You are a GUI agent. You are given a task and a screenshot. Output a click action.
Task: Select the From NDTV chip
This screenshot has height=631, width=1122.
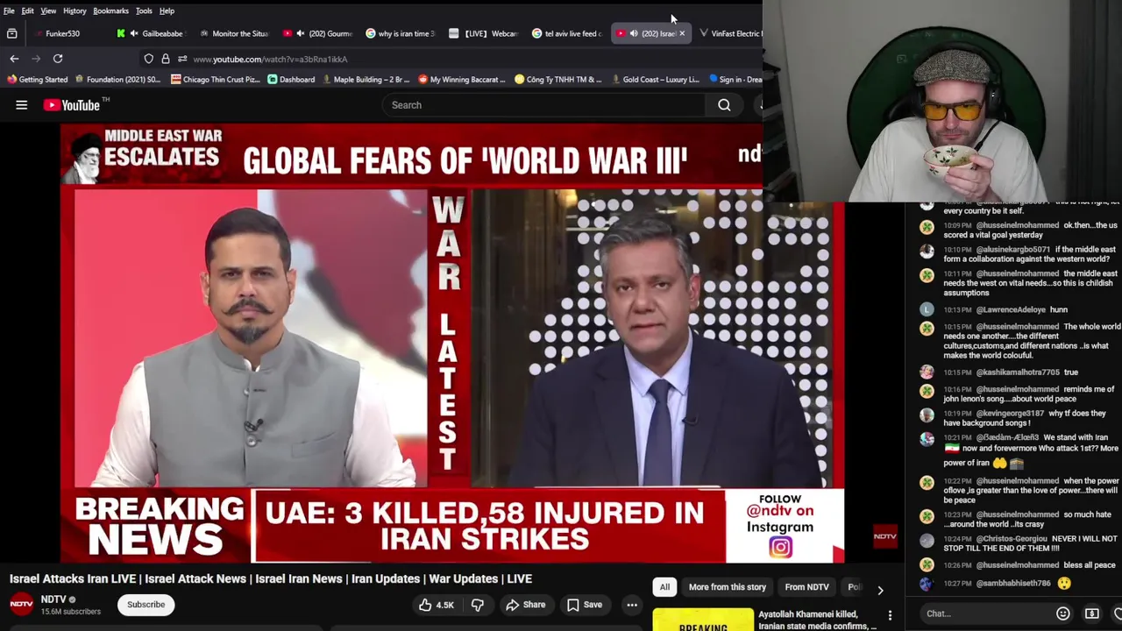(806, 587)
